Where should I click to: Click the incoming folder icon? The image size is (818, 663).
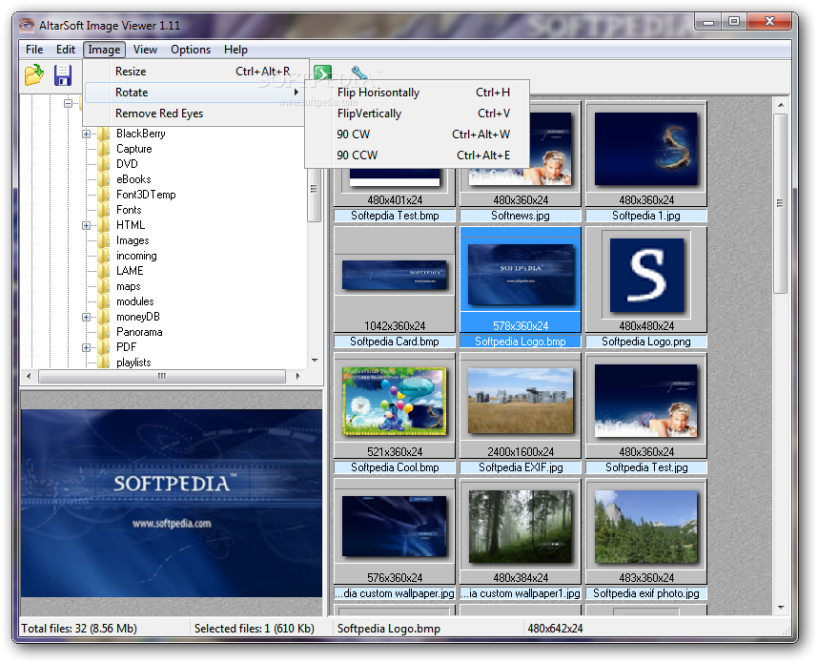click(x=104, y=256)
